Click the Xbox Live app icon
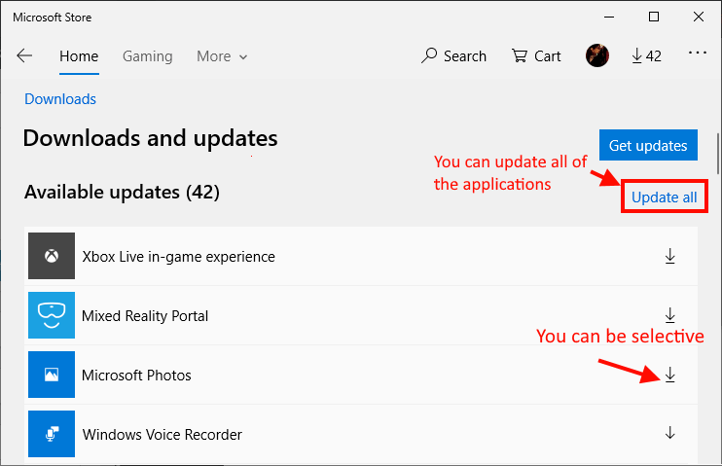 coord(52,256)
